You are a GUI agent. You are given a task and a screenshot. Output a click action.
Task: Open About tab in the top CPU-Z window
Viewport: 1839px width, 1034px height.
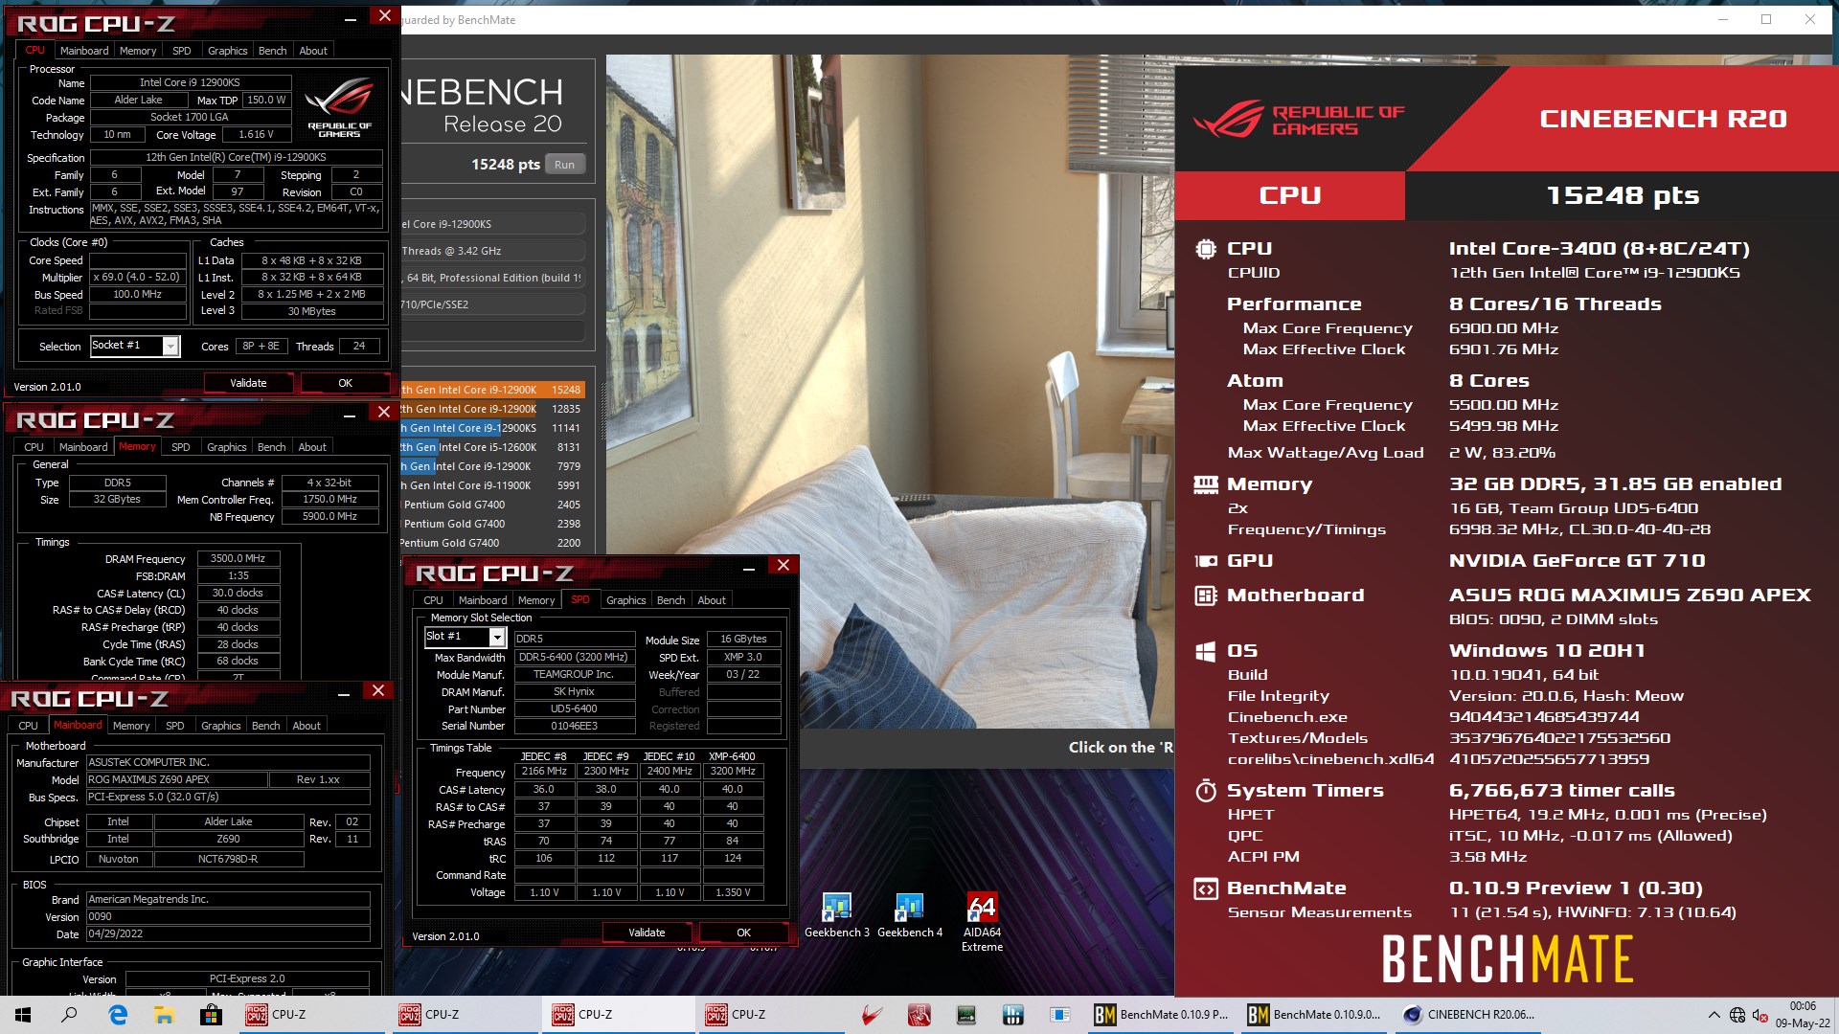click(x=313, y=51)
